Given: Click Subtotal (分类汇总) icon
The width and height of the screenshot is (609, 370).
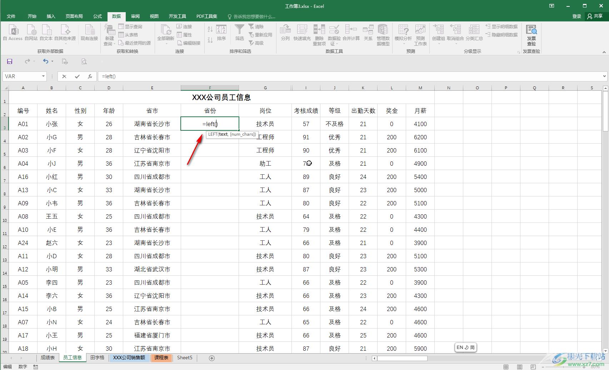Looking at the screenshot, I should [474, 33].
